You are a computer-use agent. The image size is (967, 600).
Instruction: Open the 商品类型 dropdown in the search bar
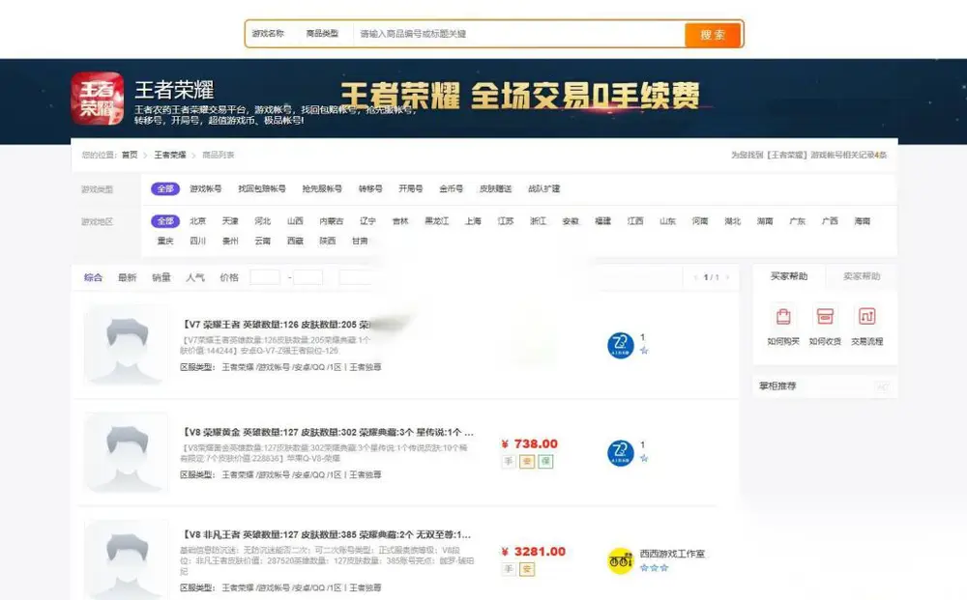323,33
